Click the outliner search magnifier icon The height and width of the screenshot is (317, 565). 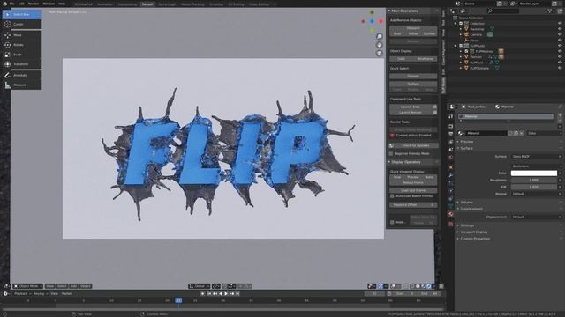pos(490,11)
